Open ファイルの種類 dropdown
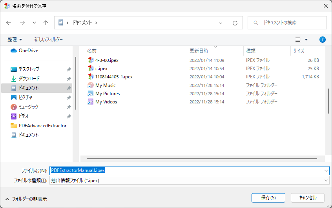The height and width of the screenshot is (208, 332). pyautogui.click(x=190, y=181)
